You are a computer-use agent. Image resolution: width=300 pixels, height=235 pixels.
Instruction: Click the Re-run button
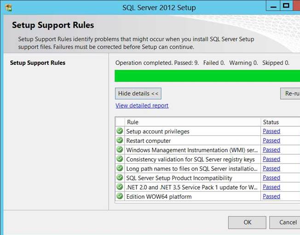click(x=290, y=94)
